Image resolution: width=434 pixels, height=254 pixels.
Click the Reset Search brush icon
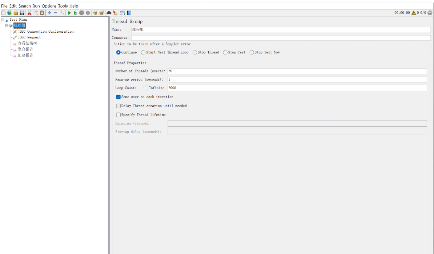(x=115, y=13)
